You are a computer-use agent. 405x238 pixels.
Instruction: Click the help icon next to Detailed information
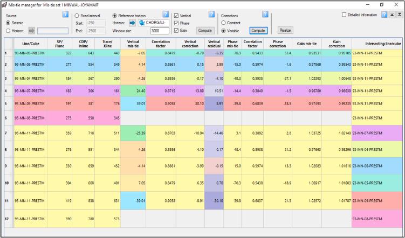383,15
